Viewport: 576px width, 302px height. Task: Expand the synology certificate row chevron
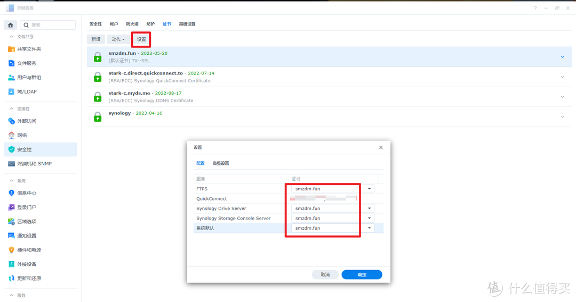pos(563,117)
